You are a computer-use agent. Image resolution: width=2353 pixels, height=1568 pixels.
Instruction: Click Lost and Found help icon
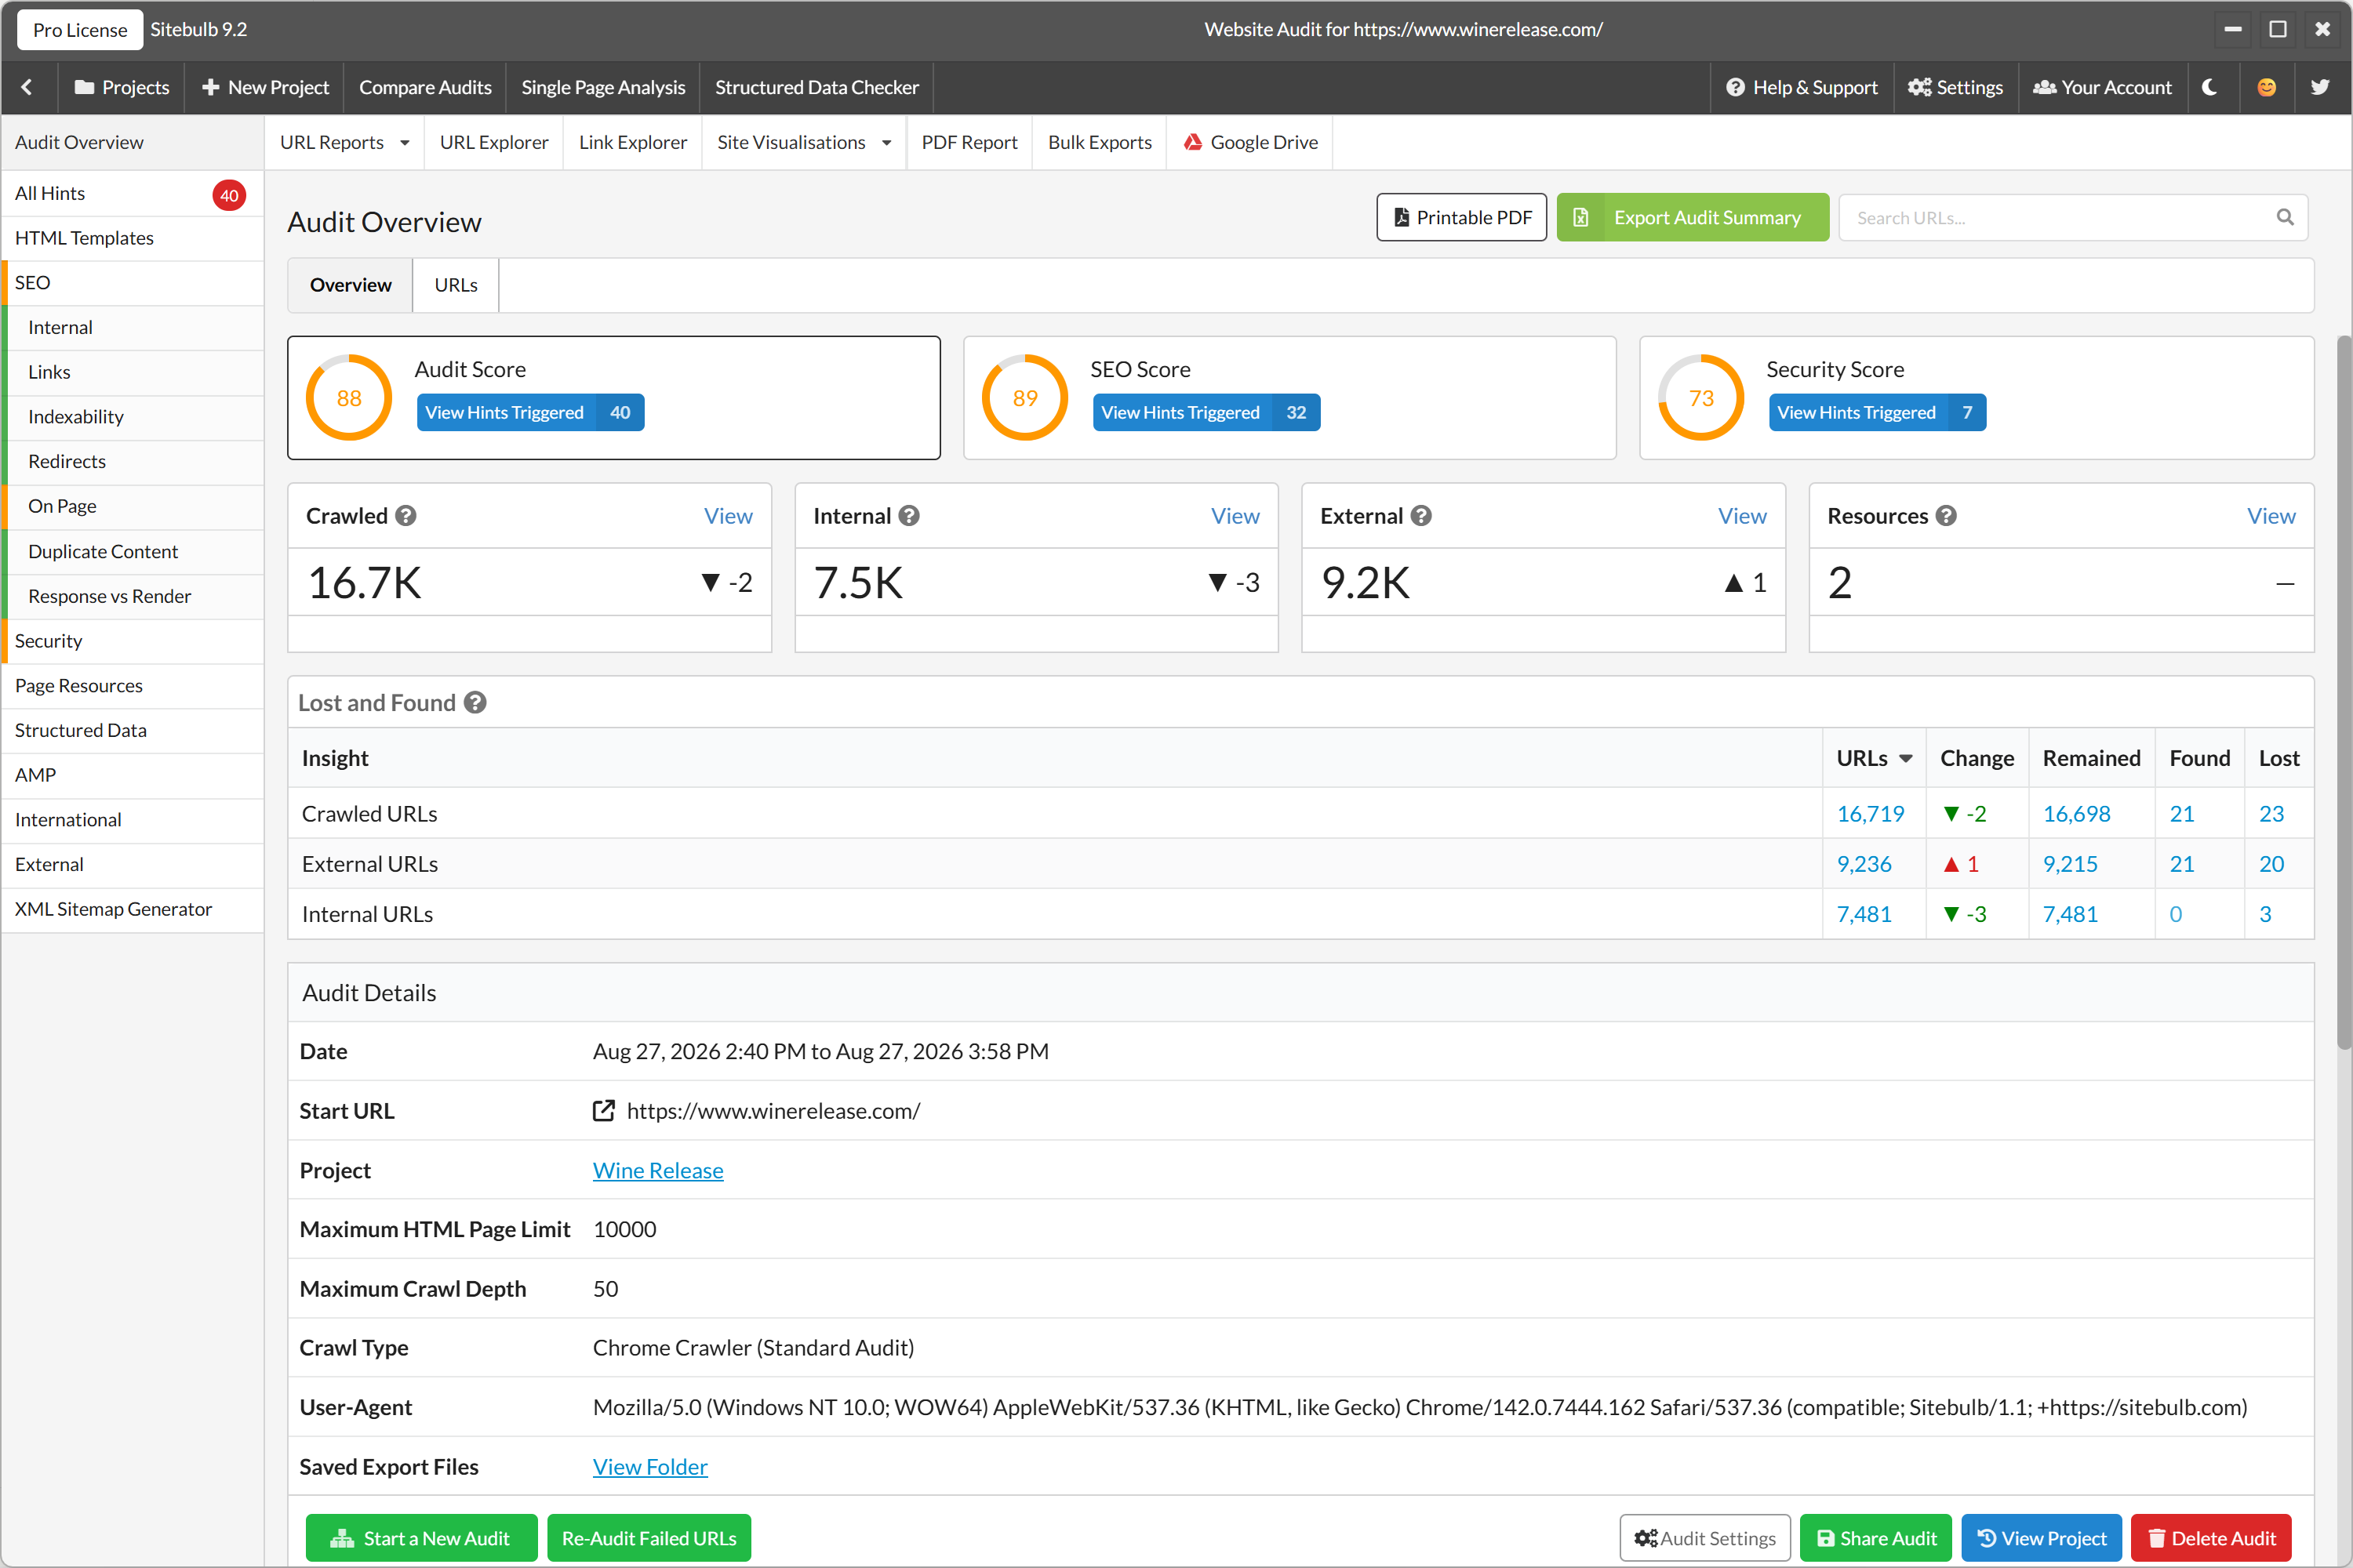point(475,703)
